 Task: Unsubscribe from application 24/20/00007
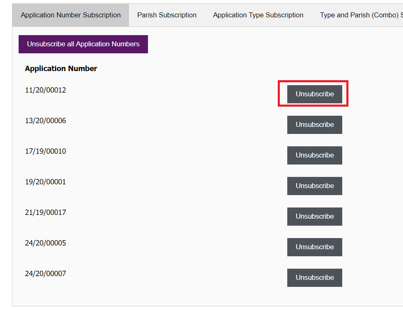(315, 278)
